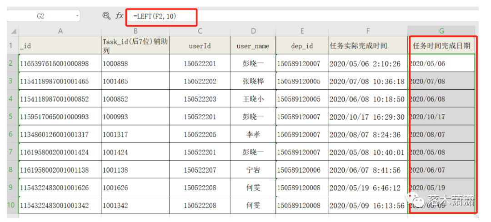The image size is (491, 222).
Task: Select cell 2020/05/06 2:10:26
Action: click(368, 63)
